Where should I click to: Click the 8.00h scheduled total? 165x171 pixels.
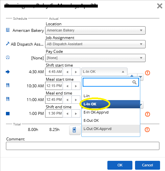click(33, 130)
